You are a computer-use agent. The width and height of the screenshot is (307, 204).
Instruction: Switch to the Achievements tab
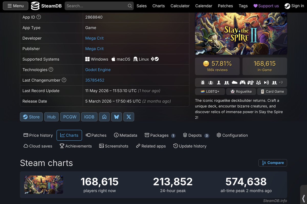tap(76, 146)
